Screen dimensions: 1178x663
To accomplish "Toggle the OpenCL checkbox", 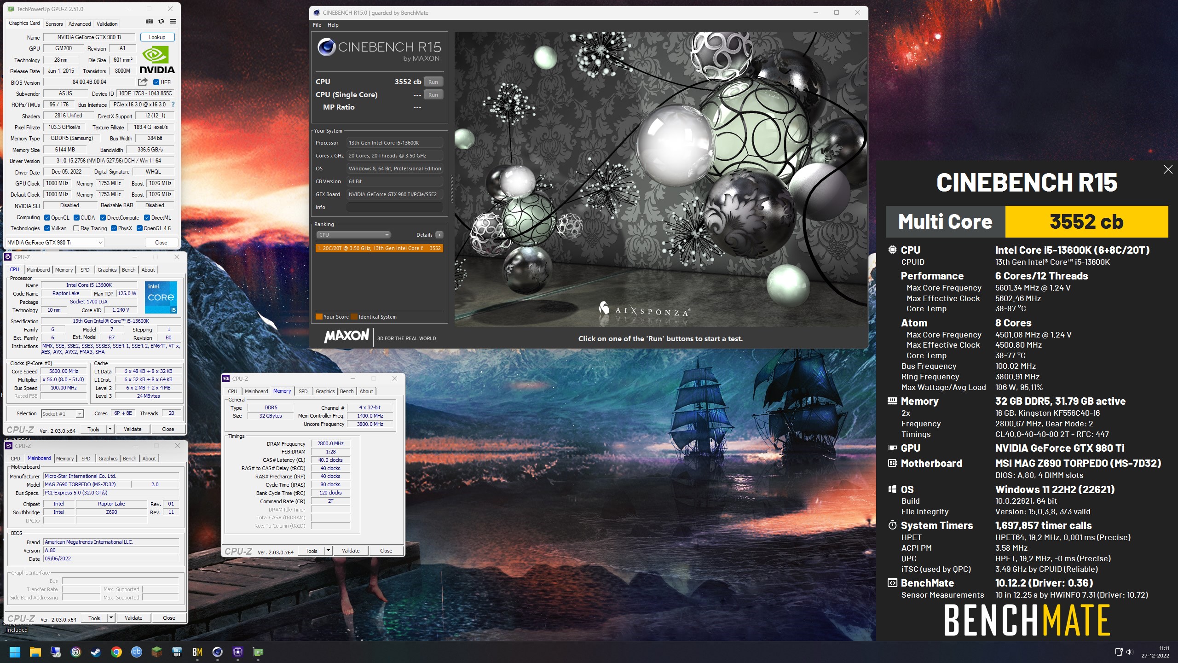I will coord(47,218).
